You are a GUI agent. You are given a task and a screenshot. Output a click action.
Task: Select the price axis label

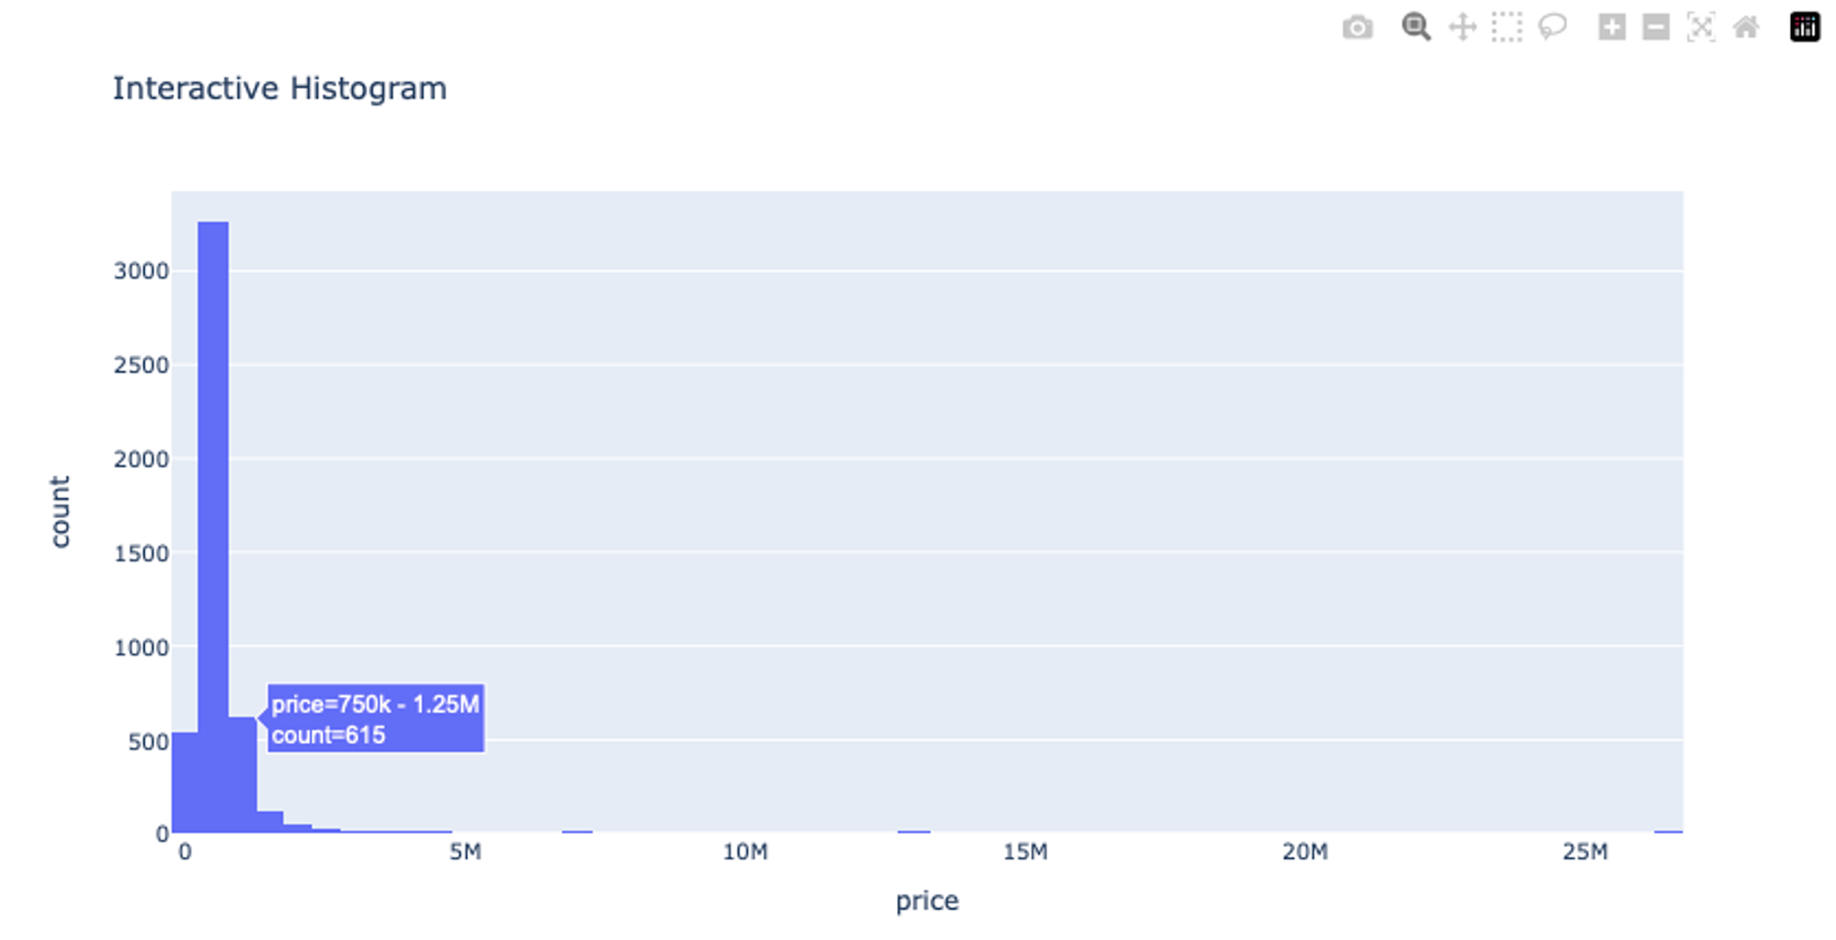tap(926, 900)
